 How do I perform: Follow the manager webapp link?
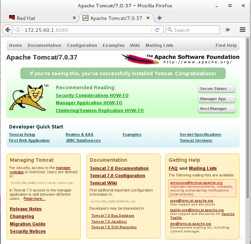(x=63, y=168)
